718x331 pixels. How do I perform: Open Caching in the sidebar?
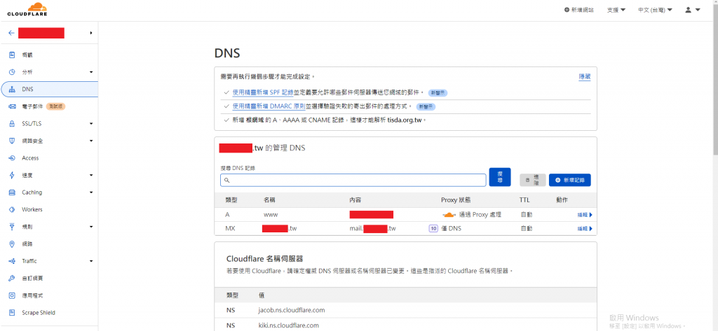tap(32, 192)
